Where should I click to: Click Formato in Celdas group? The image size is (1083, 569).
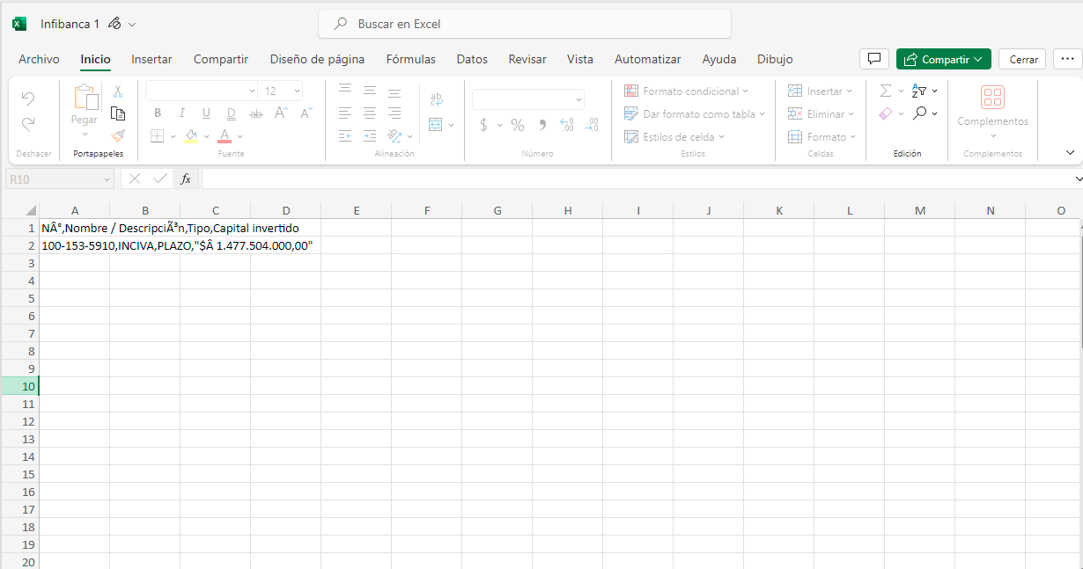[821, 137]
